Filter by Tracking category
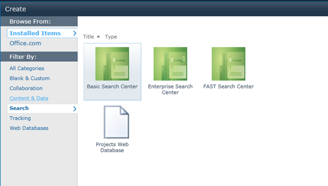Viewport: 328px width, 186px height. pyautogui.click(x=20, y=118)
